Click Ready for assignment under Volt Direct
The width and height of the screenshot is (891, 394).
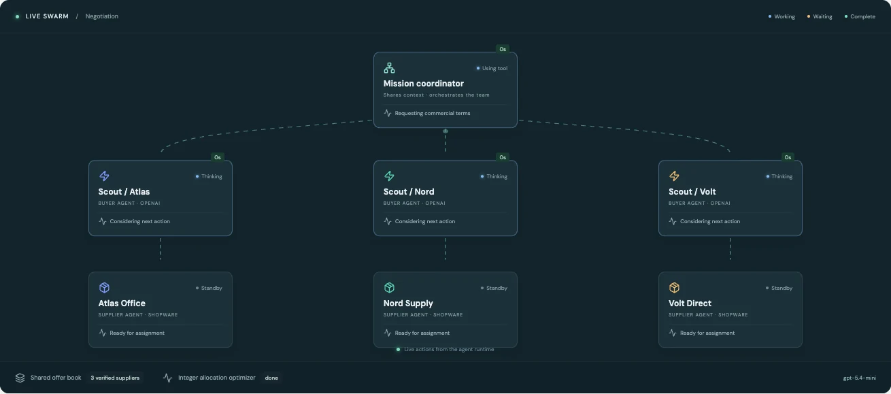[707, 333]
